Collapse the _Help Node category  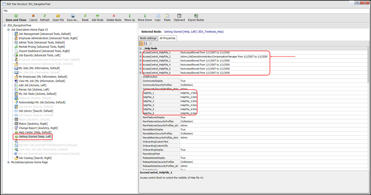[x=141, y=49]
